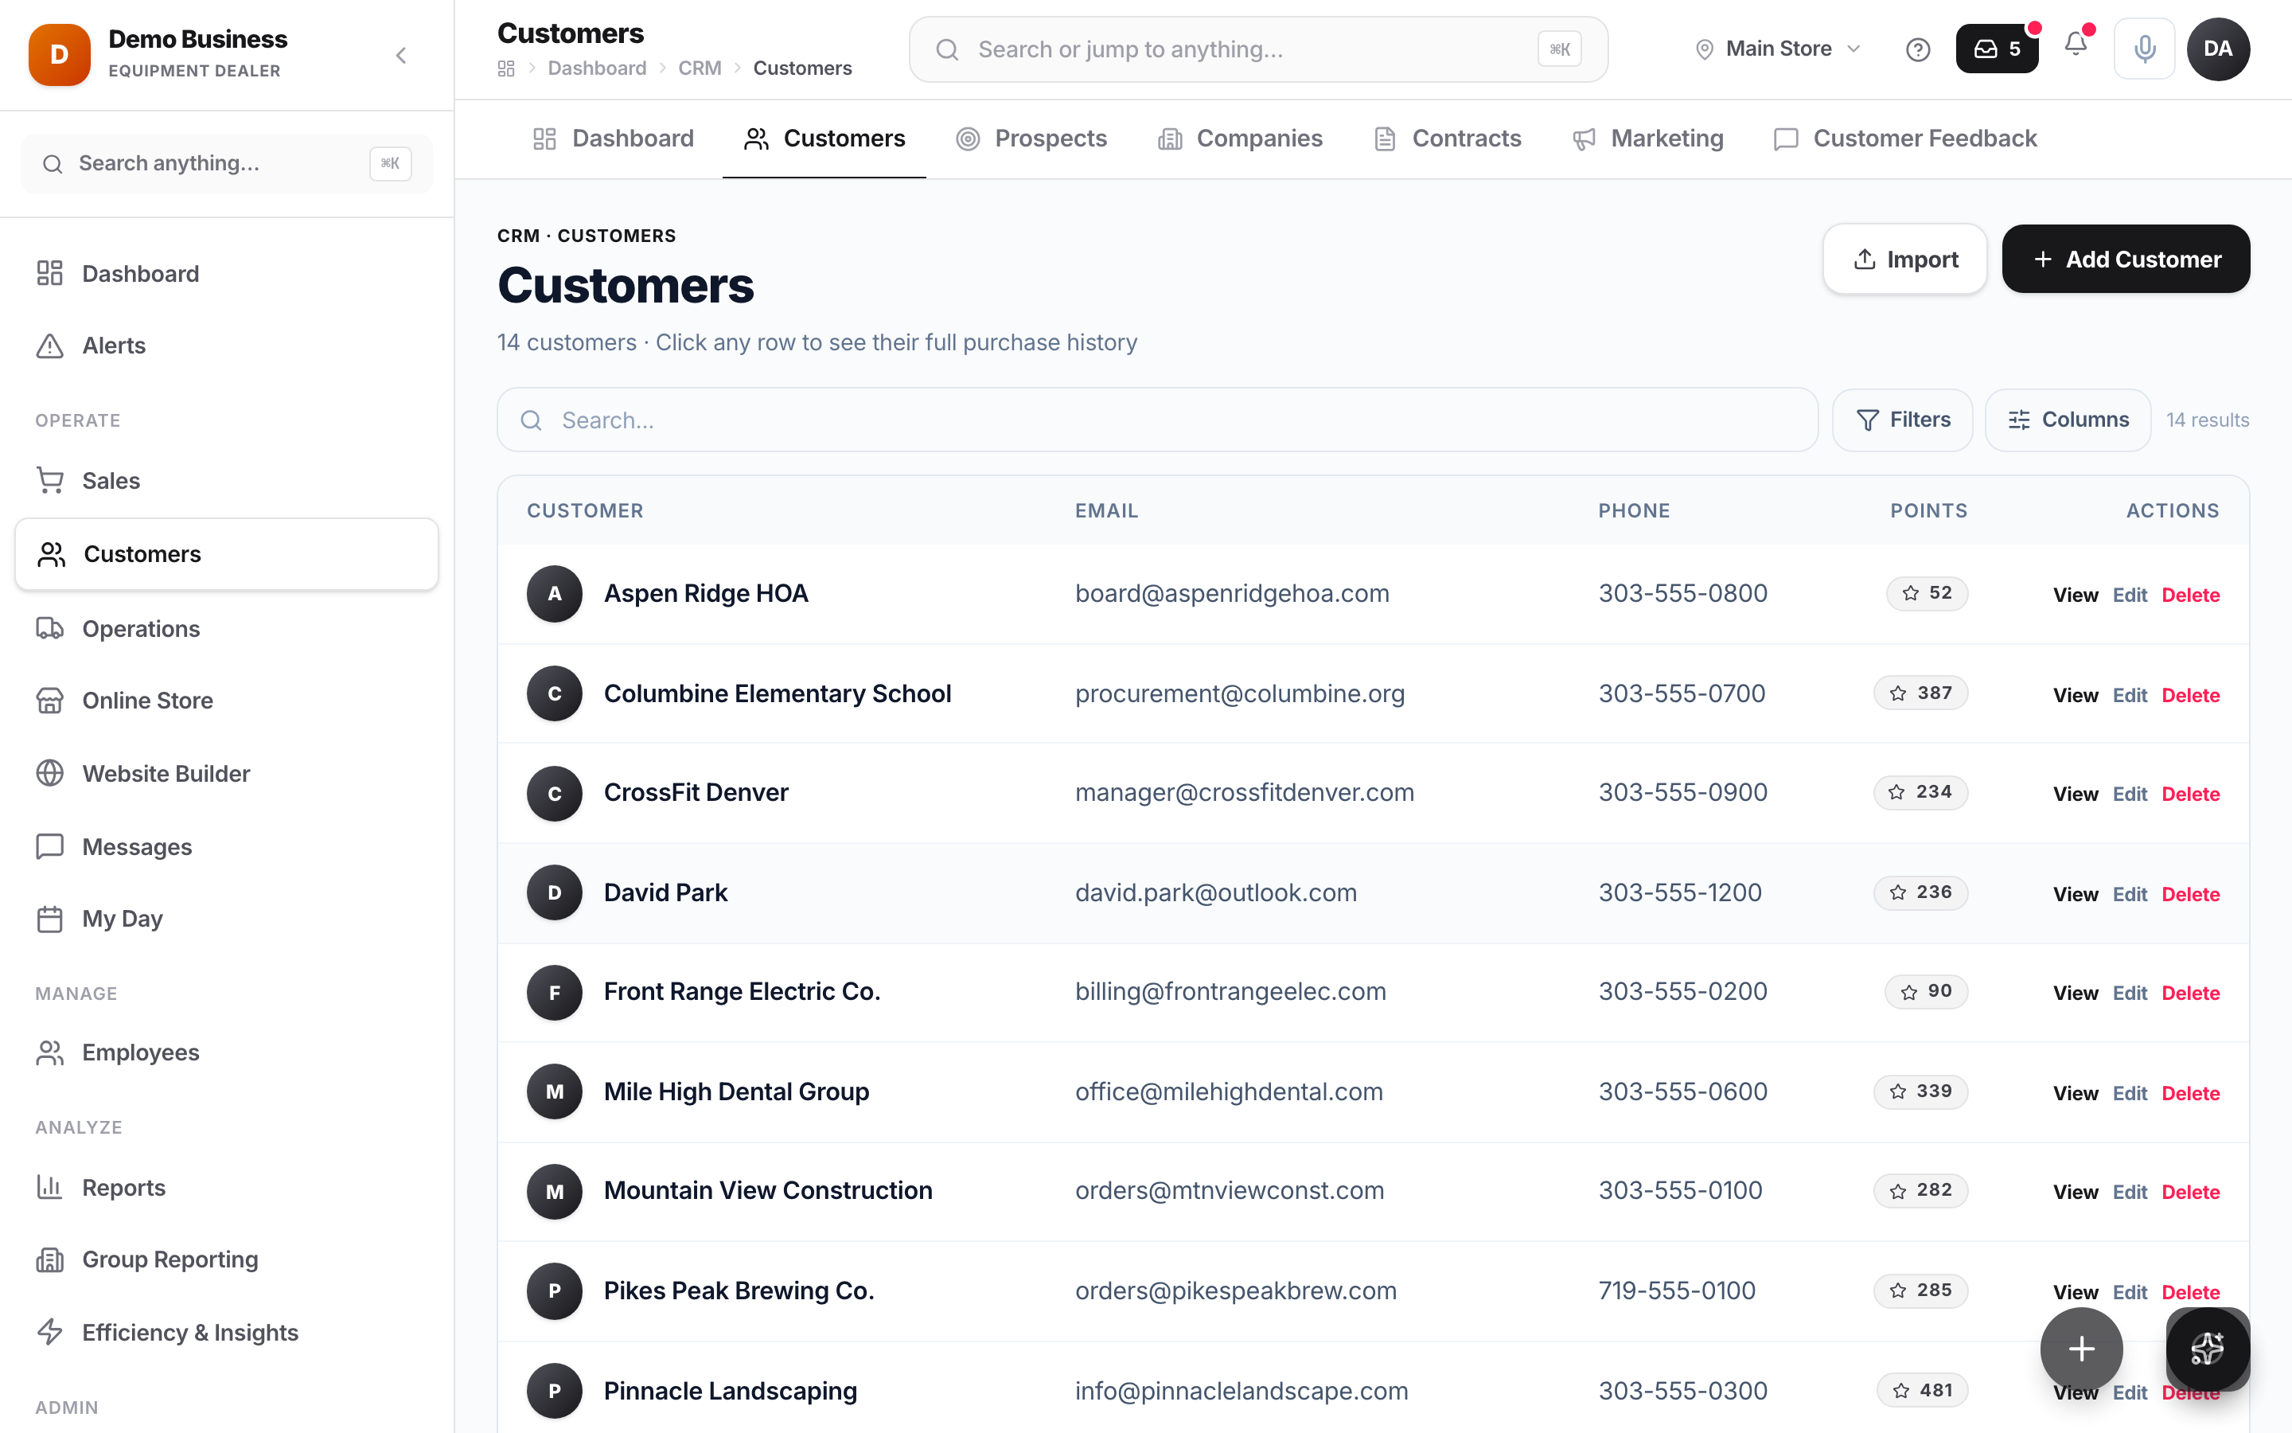
Task: Sort by the CUSTOMER column header
Action: tap(584, 511)
